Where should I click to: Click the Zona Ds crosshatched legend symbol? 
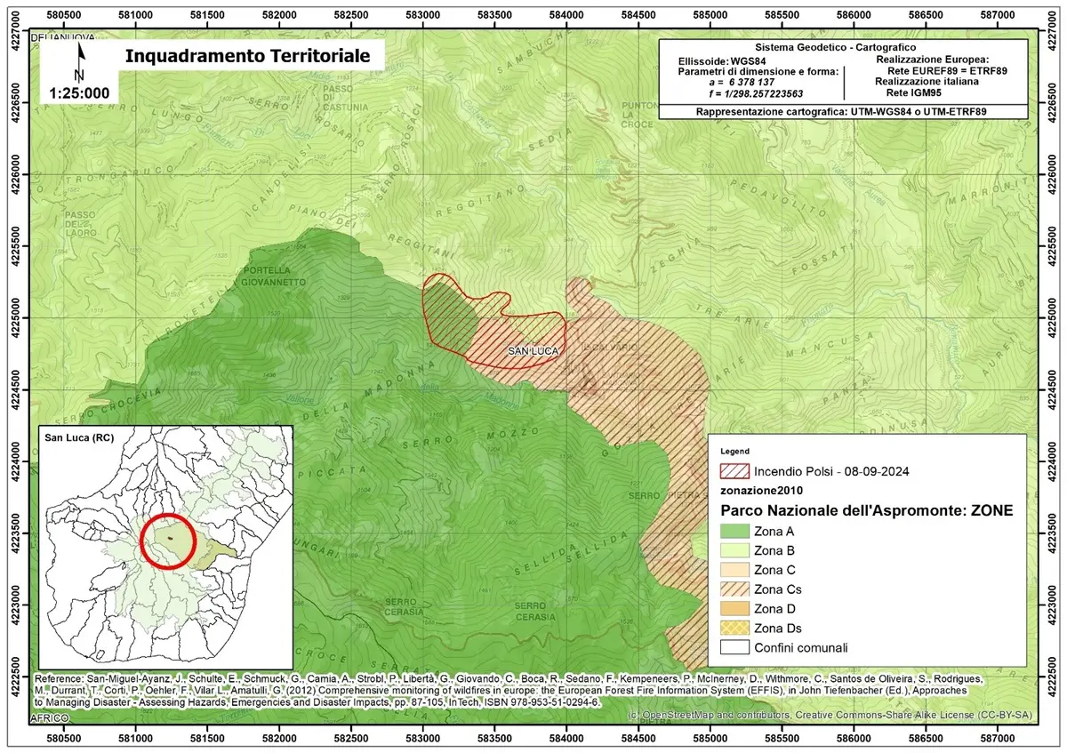tap(734, 629)
